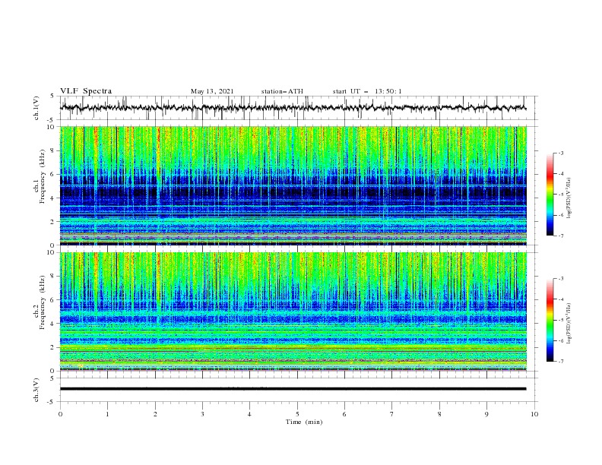
Task: Click the "9" tick on the time axis
Action: tap(486, 414)
